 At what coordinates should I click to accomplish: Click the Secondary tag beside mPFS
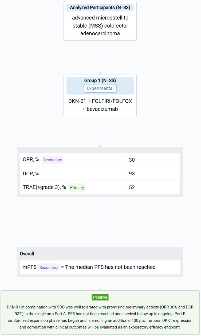pos(49,267)
